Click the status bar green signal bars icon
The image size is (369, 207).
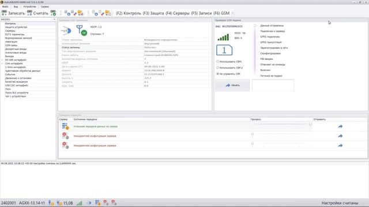click(80, 203)
